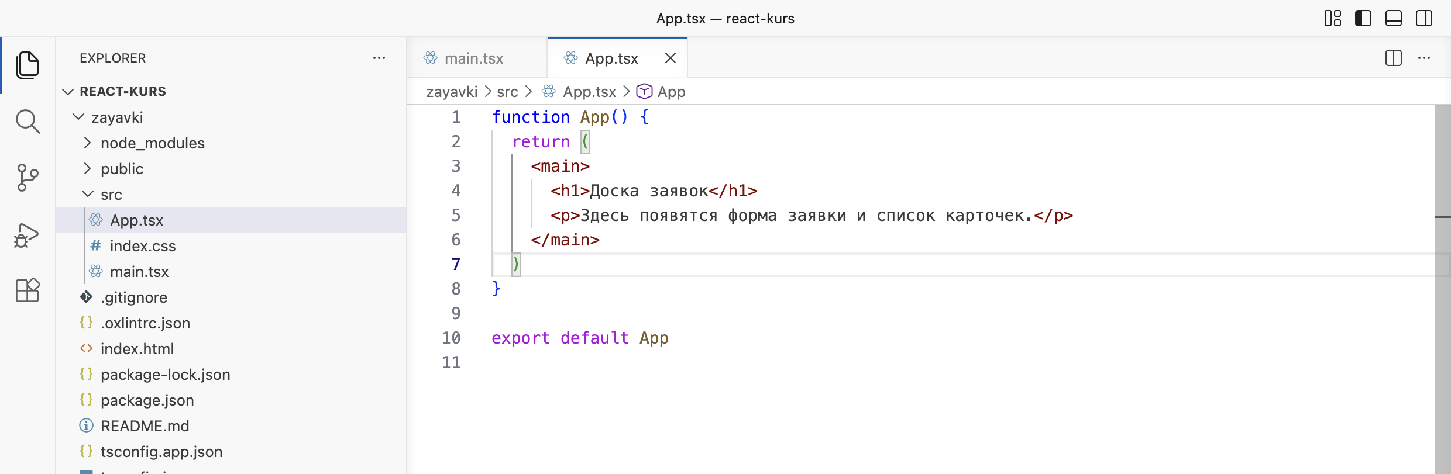Open the .gitignore file
The width and height of the screenshot is (1451, 474).
231,297
